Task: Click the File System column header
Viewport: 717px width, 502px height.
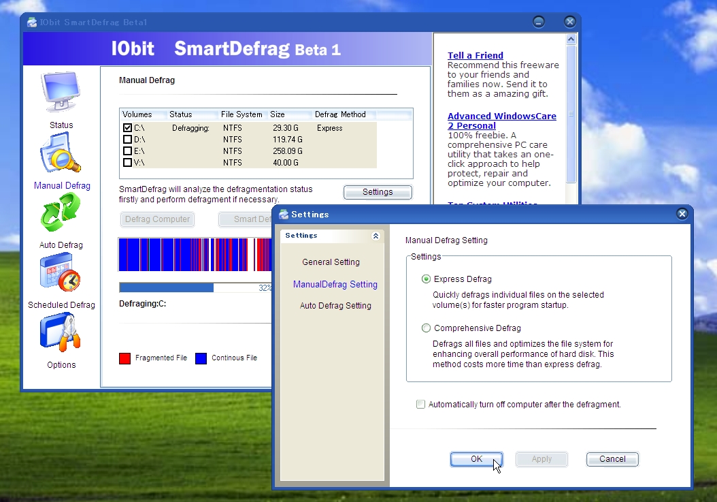Action: [244, 114]
